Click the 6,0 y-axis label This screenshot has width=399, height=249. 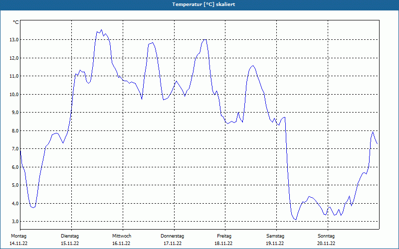[x=15, y=167]
